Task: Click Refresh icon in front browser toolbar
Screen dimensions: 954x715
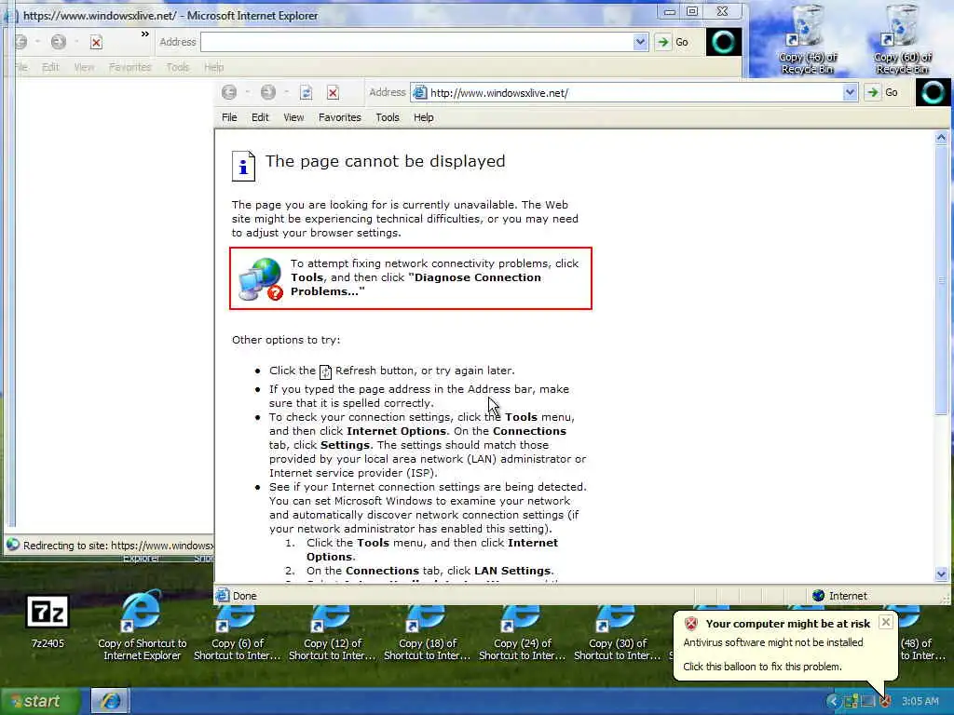Action: click(x=306, y=92)
